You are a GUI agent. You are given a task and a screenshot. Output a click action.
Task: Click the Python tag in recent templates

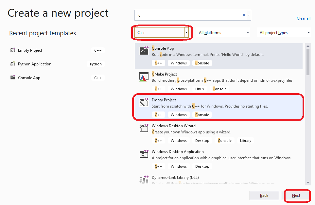point(96,64)
